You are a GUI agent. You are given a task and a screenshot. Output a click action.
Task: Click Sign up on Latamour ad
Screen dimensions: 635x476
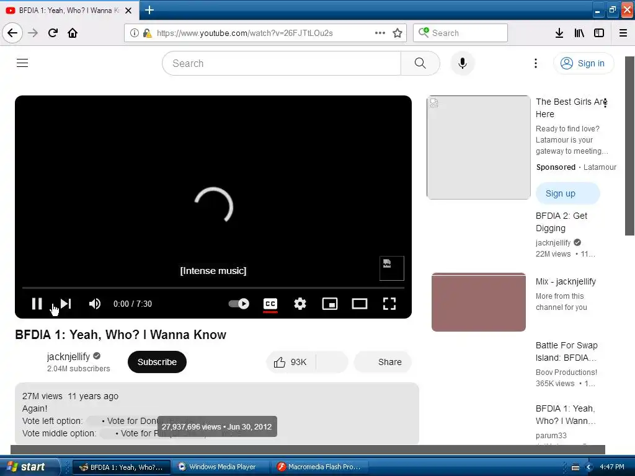tap(568, 193)
